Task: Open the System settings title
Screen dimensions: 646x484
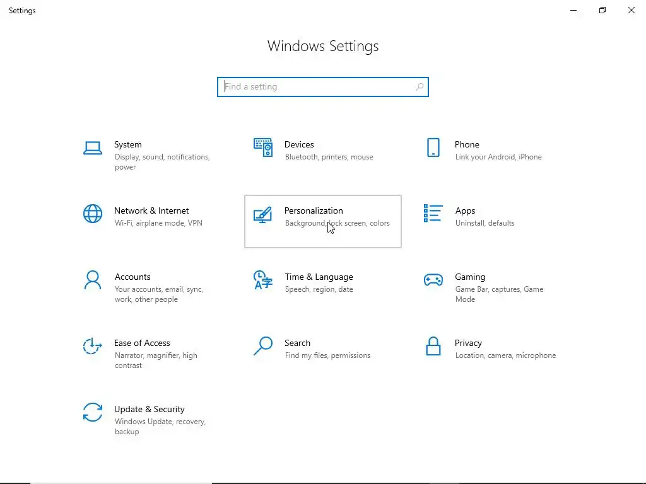Action: pos(127,144)
